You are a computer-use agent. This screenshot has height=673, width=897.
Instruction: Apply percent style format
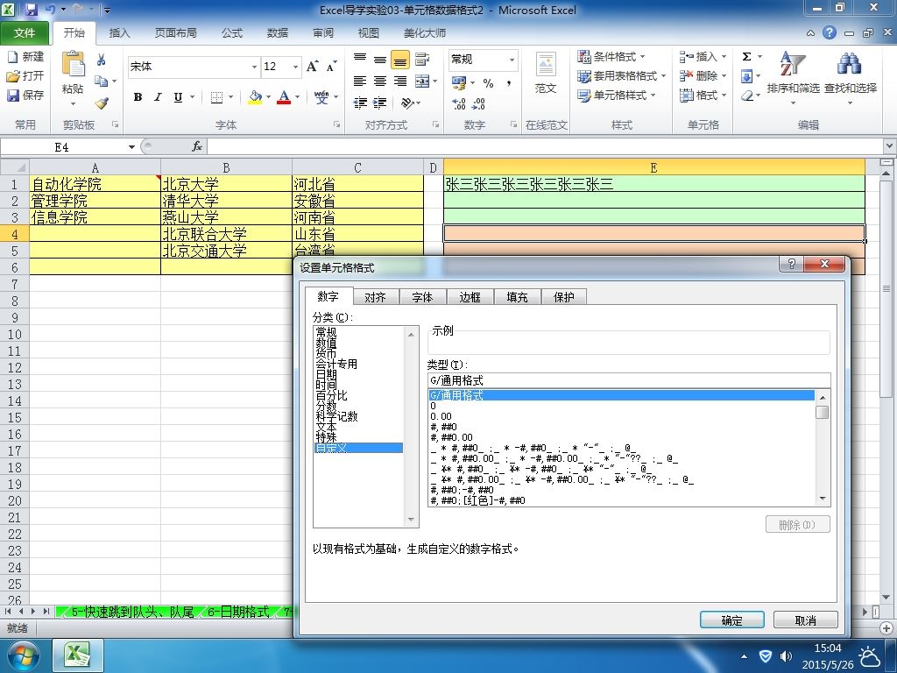488,83
